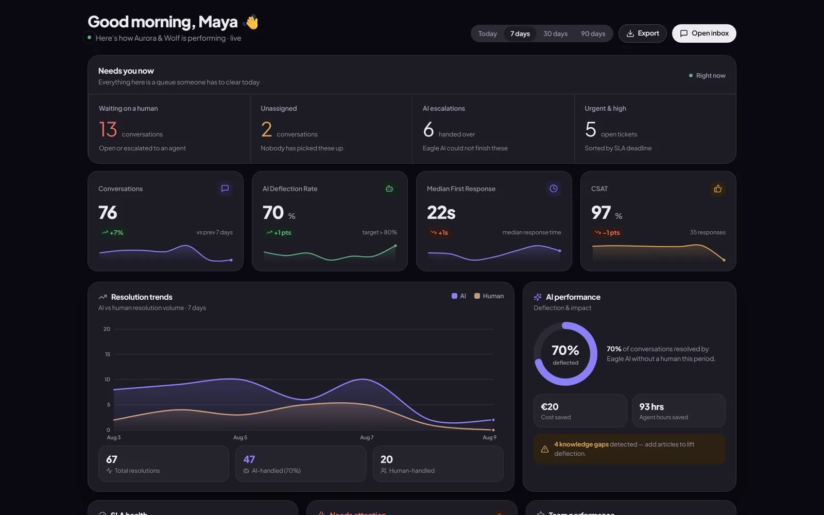The image size is (824, 515).
Task: Click the pulse icon beside Total resolutions
Action: (109, 471)
